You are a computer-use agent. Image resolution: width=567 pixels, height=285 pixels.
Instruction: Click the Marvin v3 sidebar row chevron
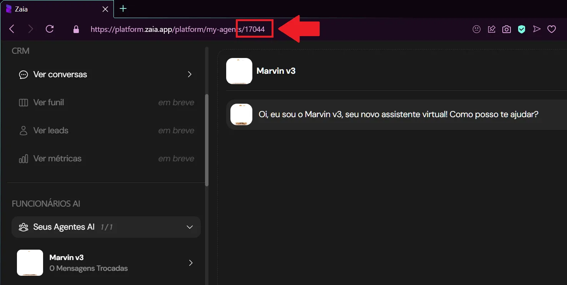click(x=191, y=263)
